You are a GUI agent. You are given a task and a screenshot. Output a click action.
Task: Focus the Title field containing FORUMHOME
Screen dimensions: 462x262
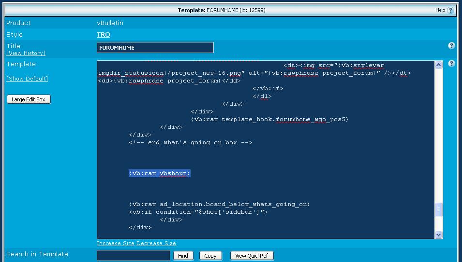pyautogui.click(x=155, y=48)
